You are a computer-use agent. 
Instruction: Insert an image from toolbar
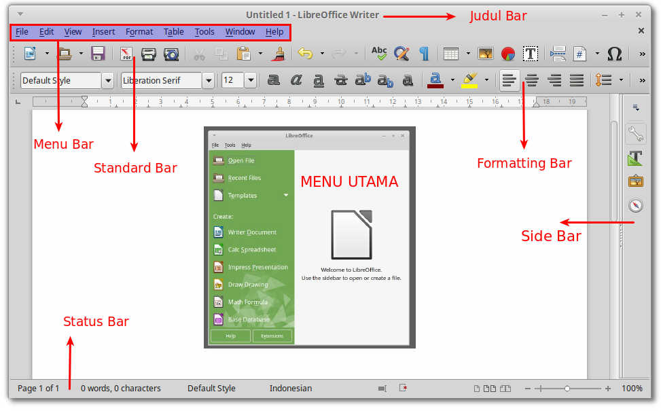pos(485,54)
